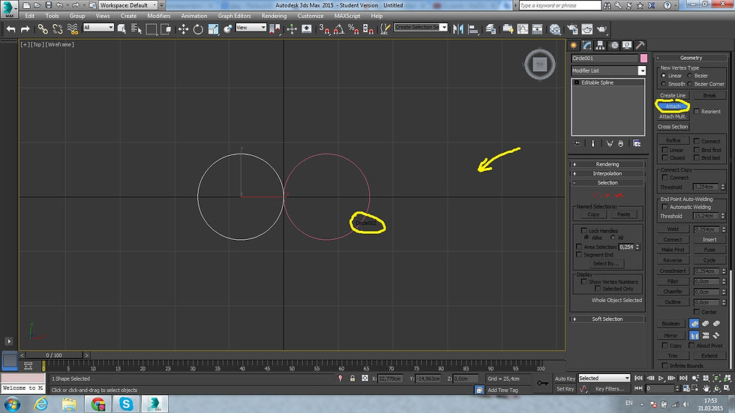Image resolution: width=735 pixels, height=413 pixels.
Task: Collapse the Geometry rollout
Action: point(691,58)
